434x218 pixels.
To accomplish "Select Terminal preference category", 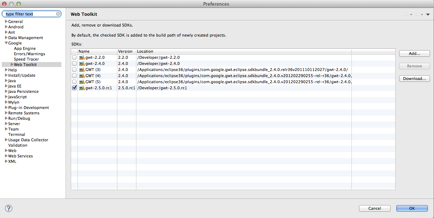I will tap(17, 134).
